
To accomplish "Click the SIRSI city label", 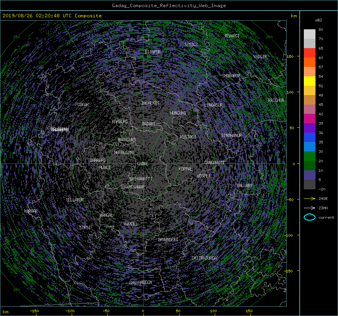I will click(x=85, y=228).
